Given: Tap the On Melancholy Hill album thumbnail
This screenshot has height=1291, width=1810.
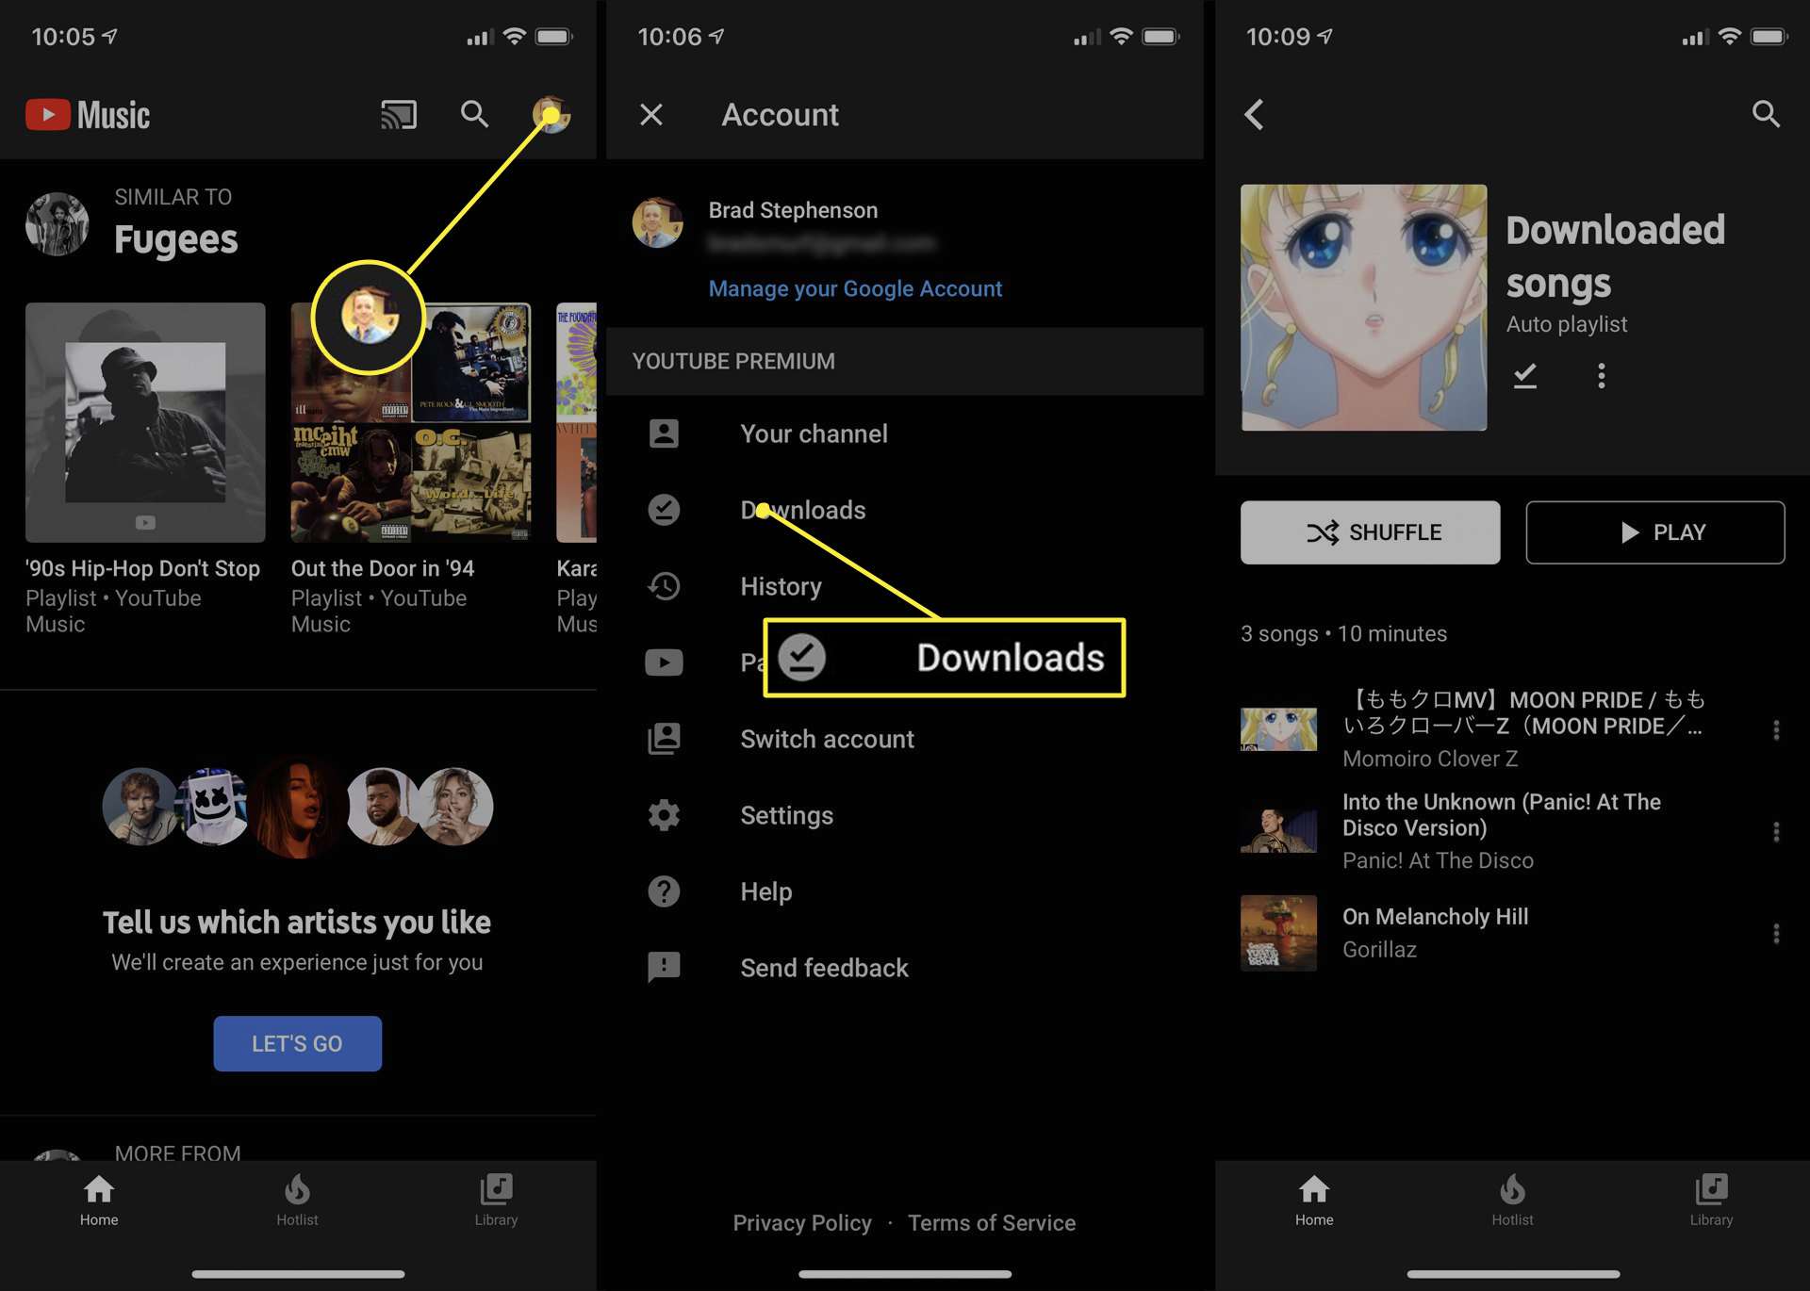Looking at the screenshot, I should [1278, 933].
